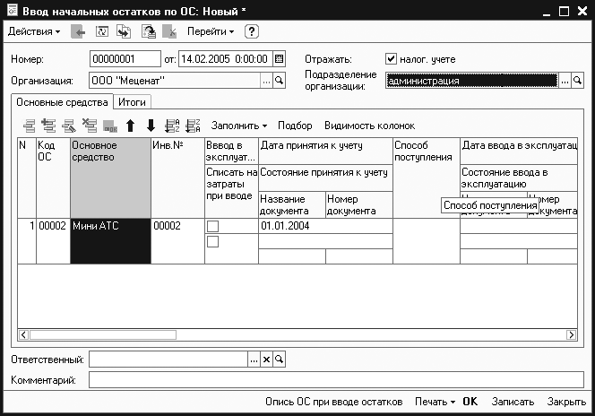Click the delete row table icon
This screenshot has width=595, height=416.
pyautogui.click(x=90, y=126)
